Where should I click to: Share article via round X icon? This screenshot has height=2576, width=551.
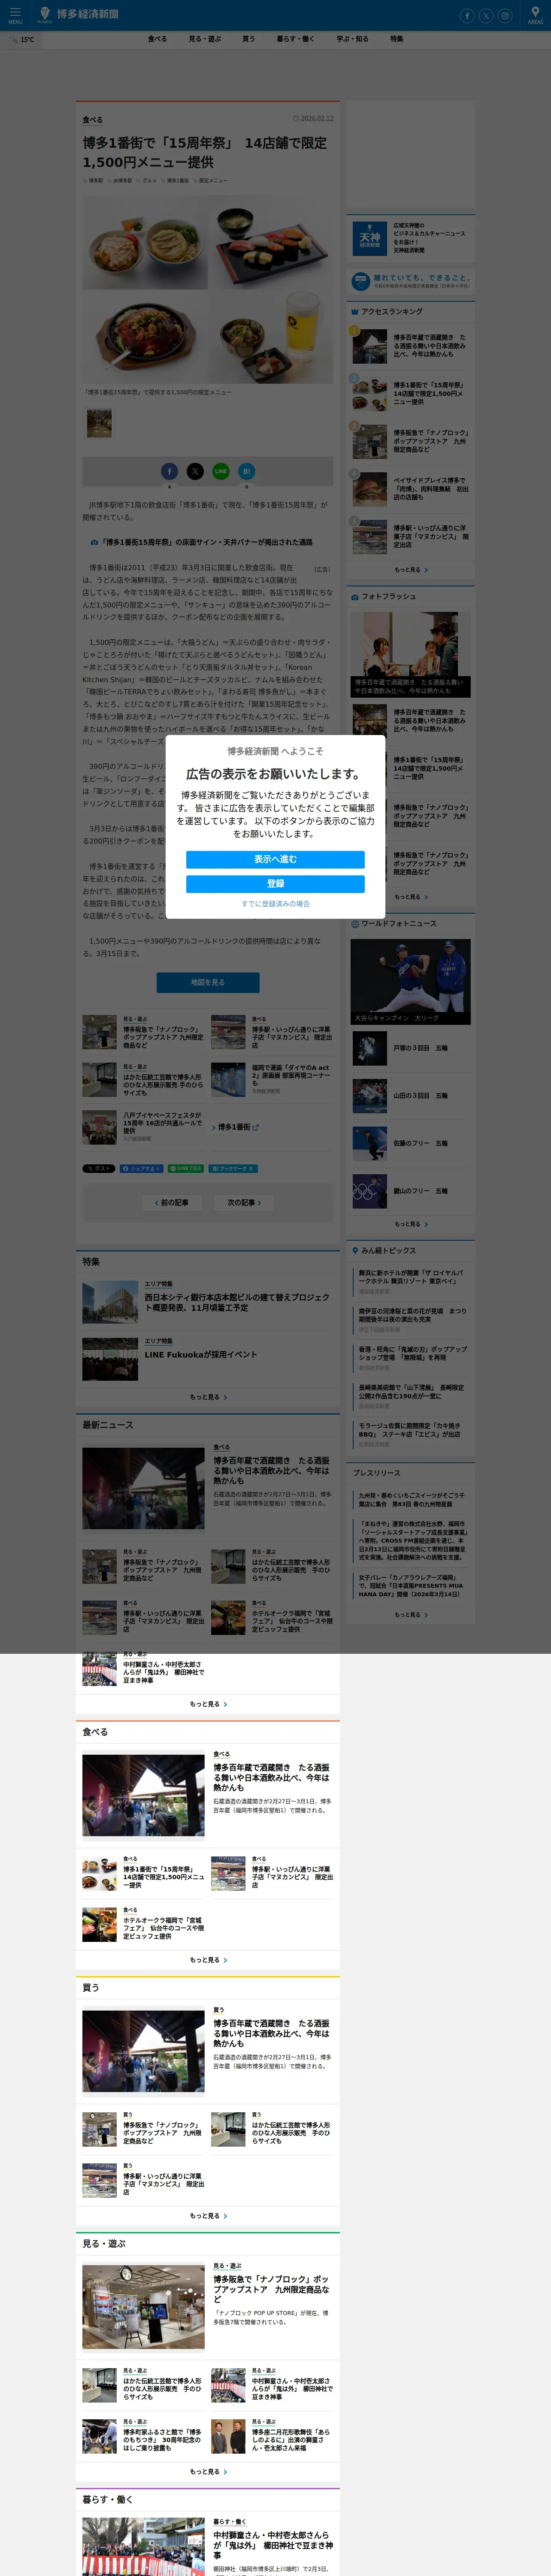pos(195,470)
